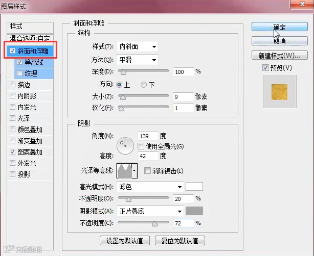Enable the 描边 style checkbox
Image resolution: width=314 pixels, height=256 pixels.
point(12,85)
